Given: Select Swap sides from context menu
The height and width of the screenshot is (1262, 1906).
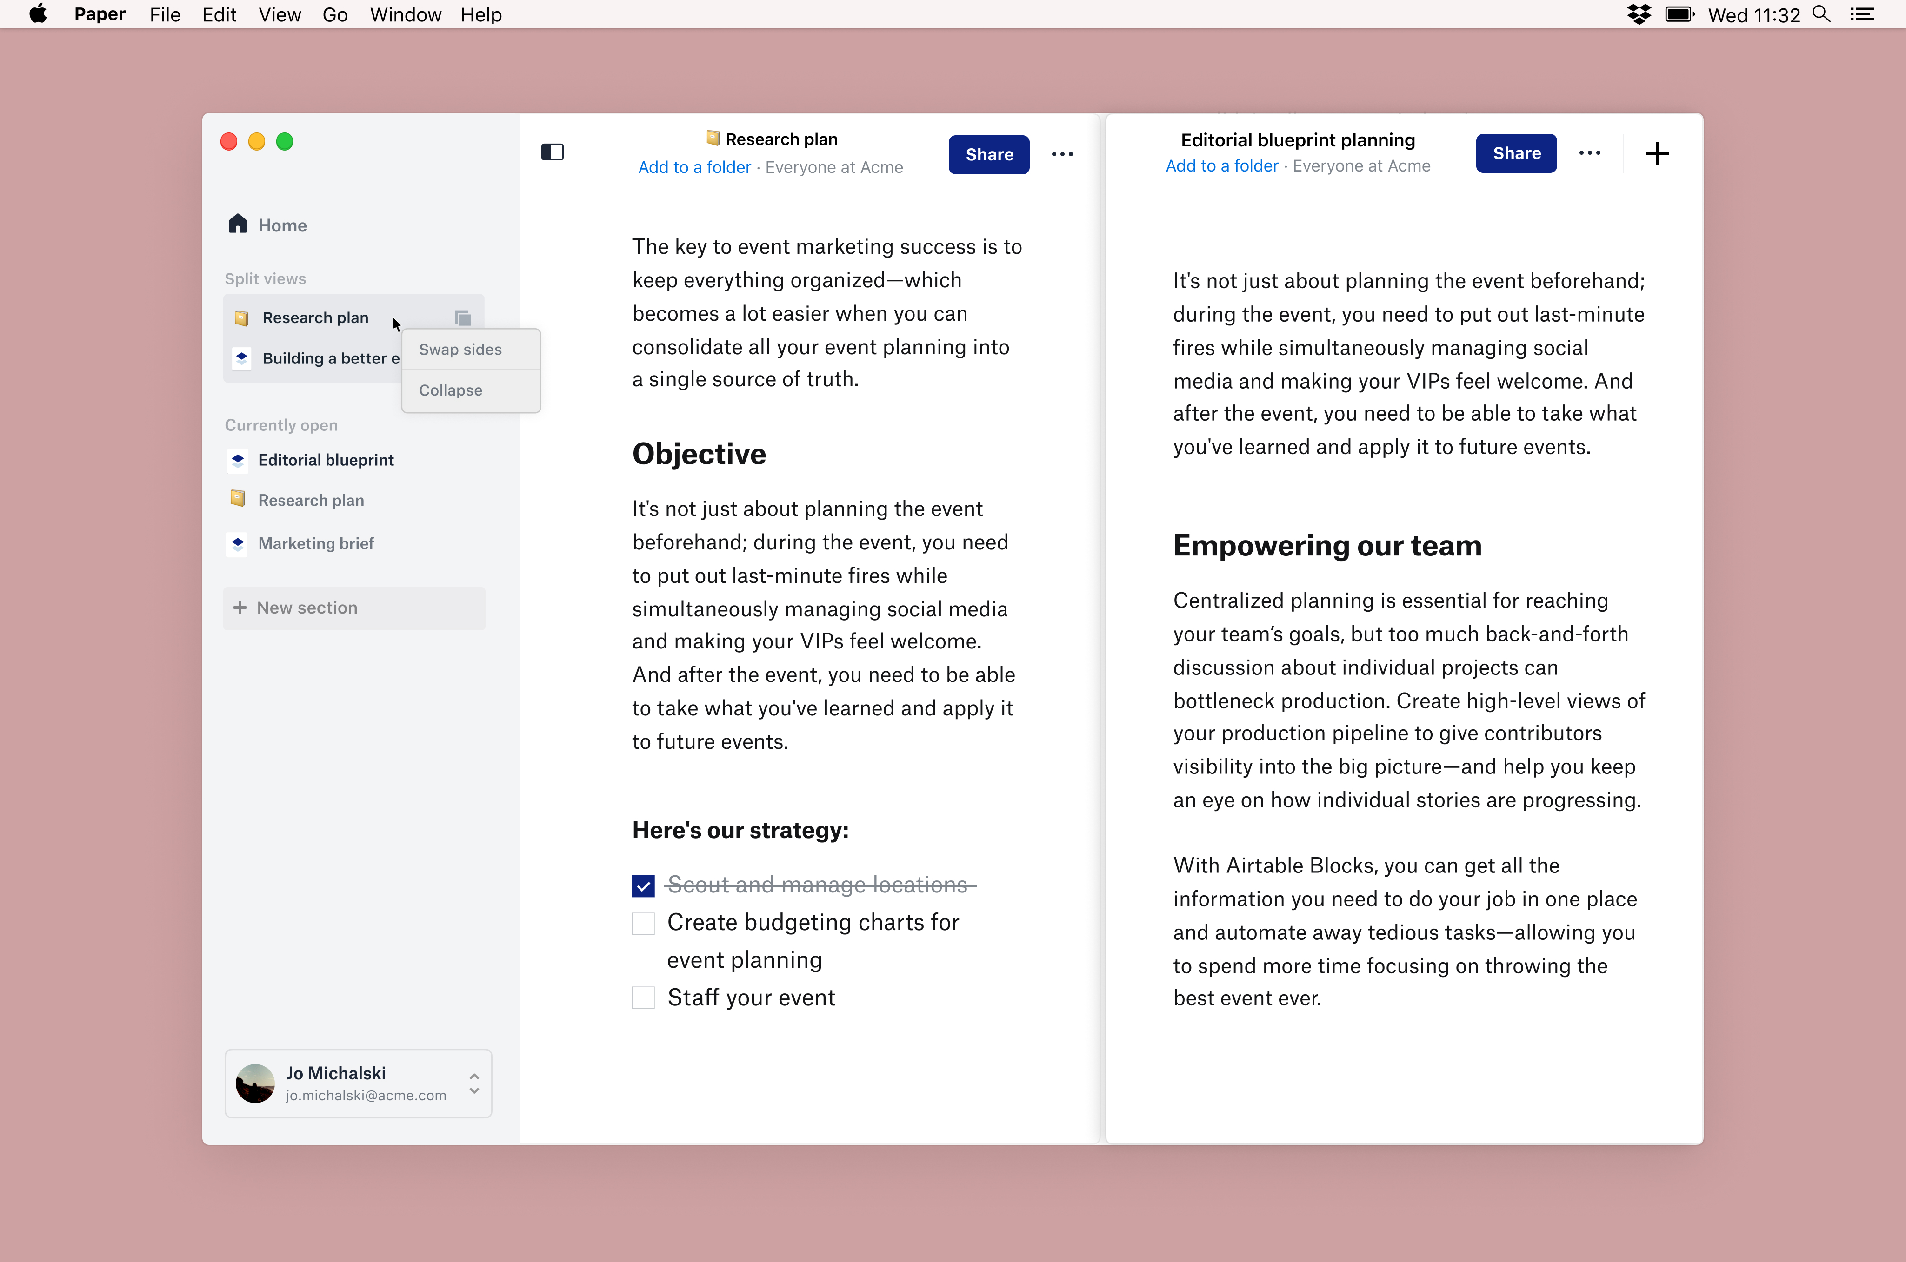Looking at the screenshot, I should point(460,349).
